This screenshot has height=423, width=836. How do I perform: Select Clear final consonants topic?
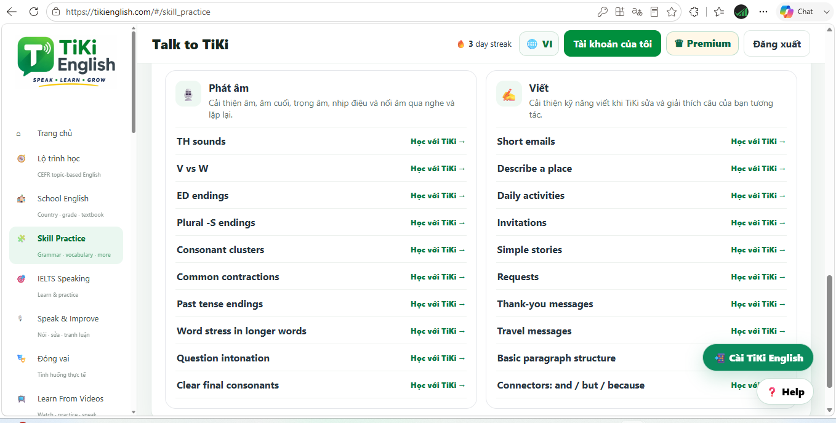point(228,385)
